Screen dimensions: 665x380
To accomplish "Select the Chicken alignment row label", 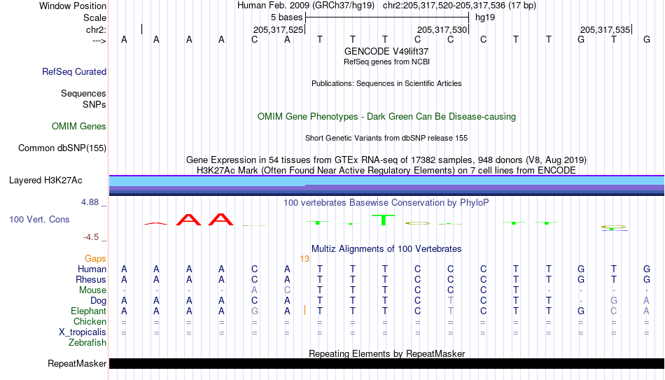I will click(90, 321).
